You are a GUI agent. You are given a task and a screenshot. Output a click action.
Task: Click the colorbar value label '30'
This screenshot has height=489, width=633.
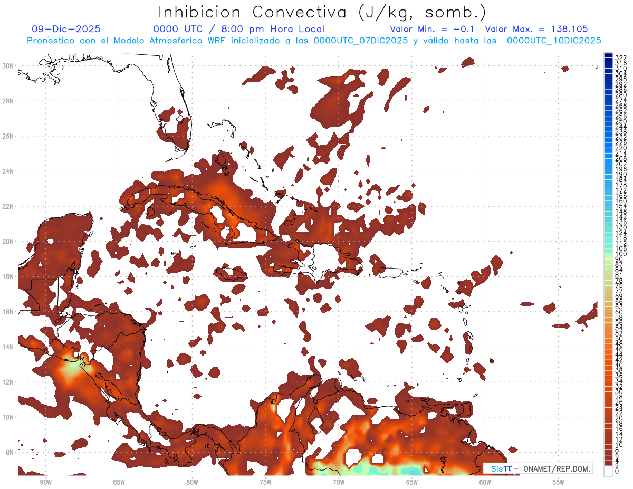(x=619, y=392)
